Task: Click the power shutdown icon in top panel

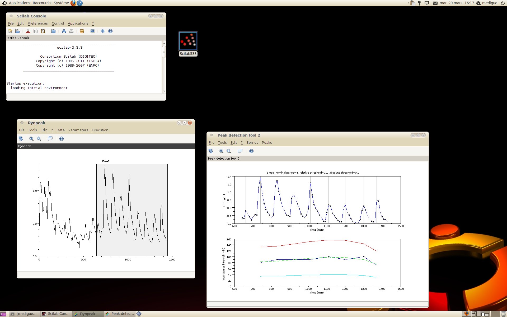Action: 503,3
